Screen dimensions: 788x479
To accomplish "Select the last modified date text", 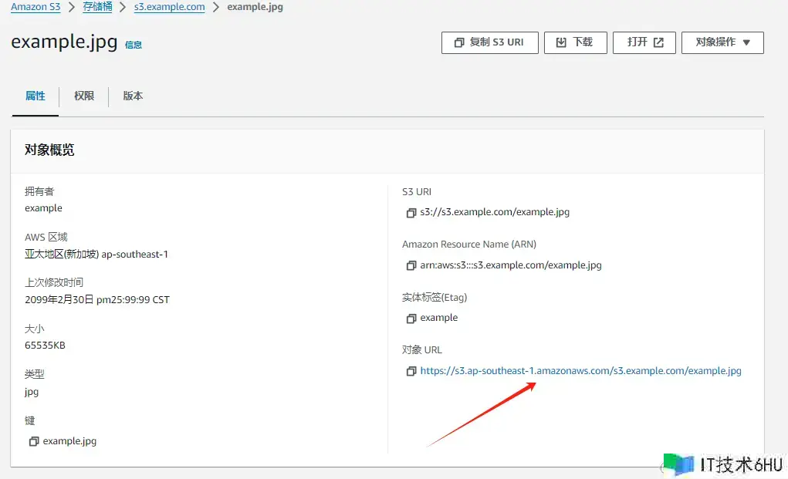I will tap(97, 300).
